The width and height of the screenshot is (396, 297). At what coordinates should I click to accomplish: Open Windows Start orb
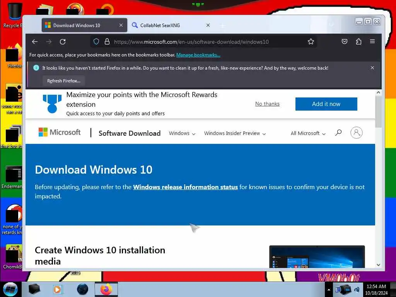[10, 289]
